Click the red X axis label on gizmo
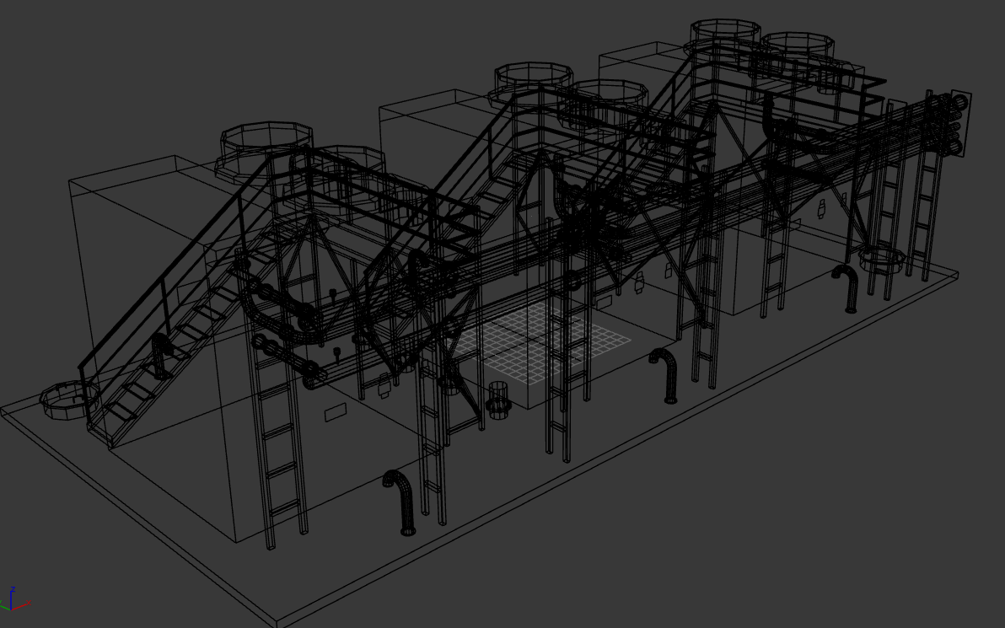The image size is (1005, 628). [x=30, y=603]
